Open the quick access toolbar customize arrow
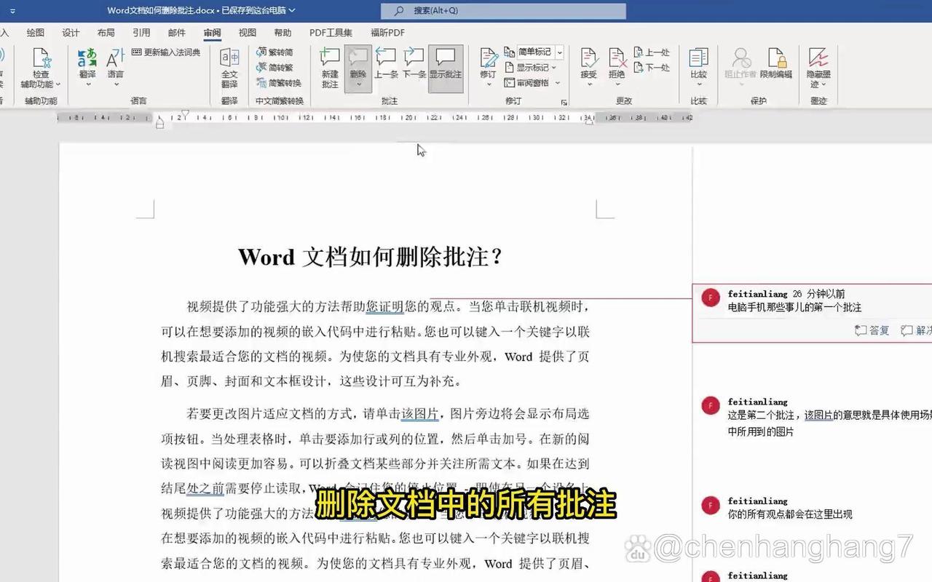This screenshot has width=932, height=582. (x=12, y=11)
